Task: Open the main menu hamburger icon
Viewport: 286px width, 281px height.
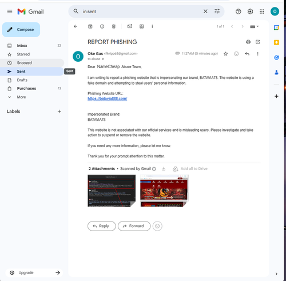Action: 10,11
